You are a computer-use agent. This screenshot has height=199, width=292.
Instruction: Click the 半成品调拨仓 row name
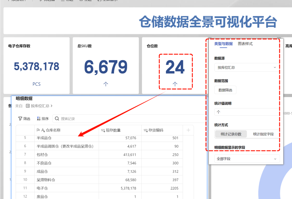coord(65,146)
